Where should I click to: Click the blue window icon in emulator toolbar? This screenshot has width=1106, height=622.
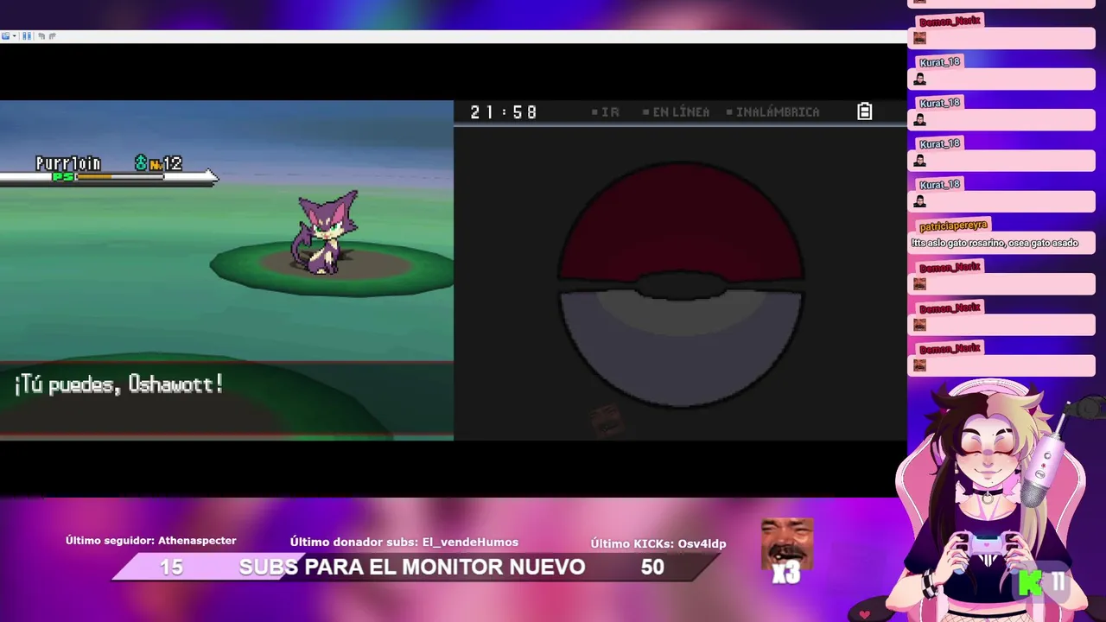(x=6, y=36)
